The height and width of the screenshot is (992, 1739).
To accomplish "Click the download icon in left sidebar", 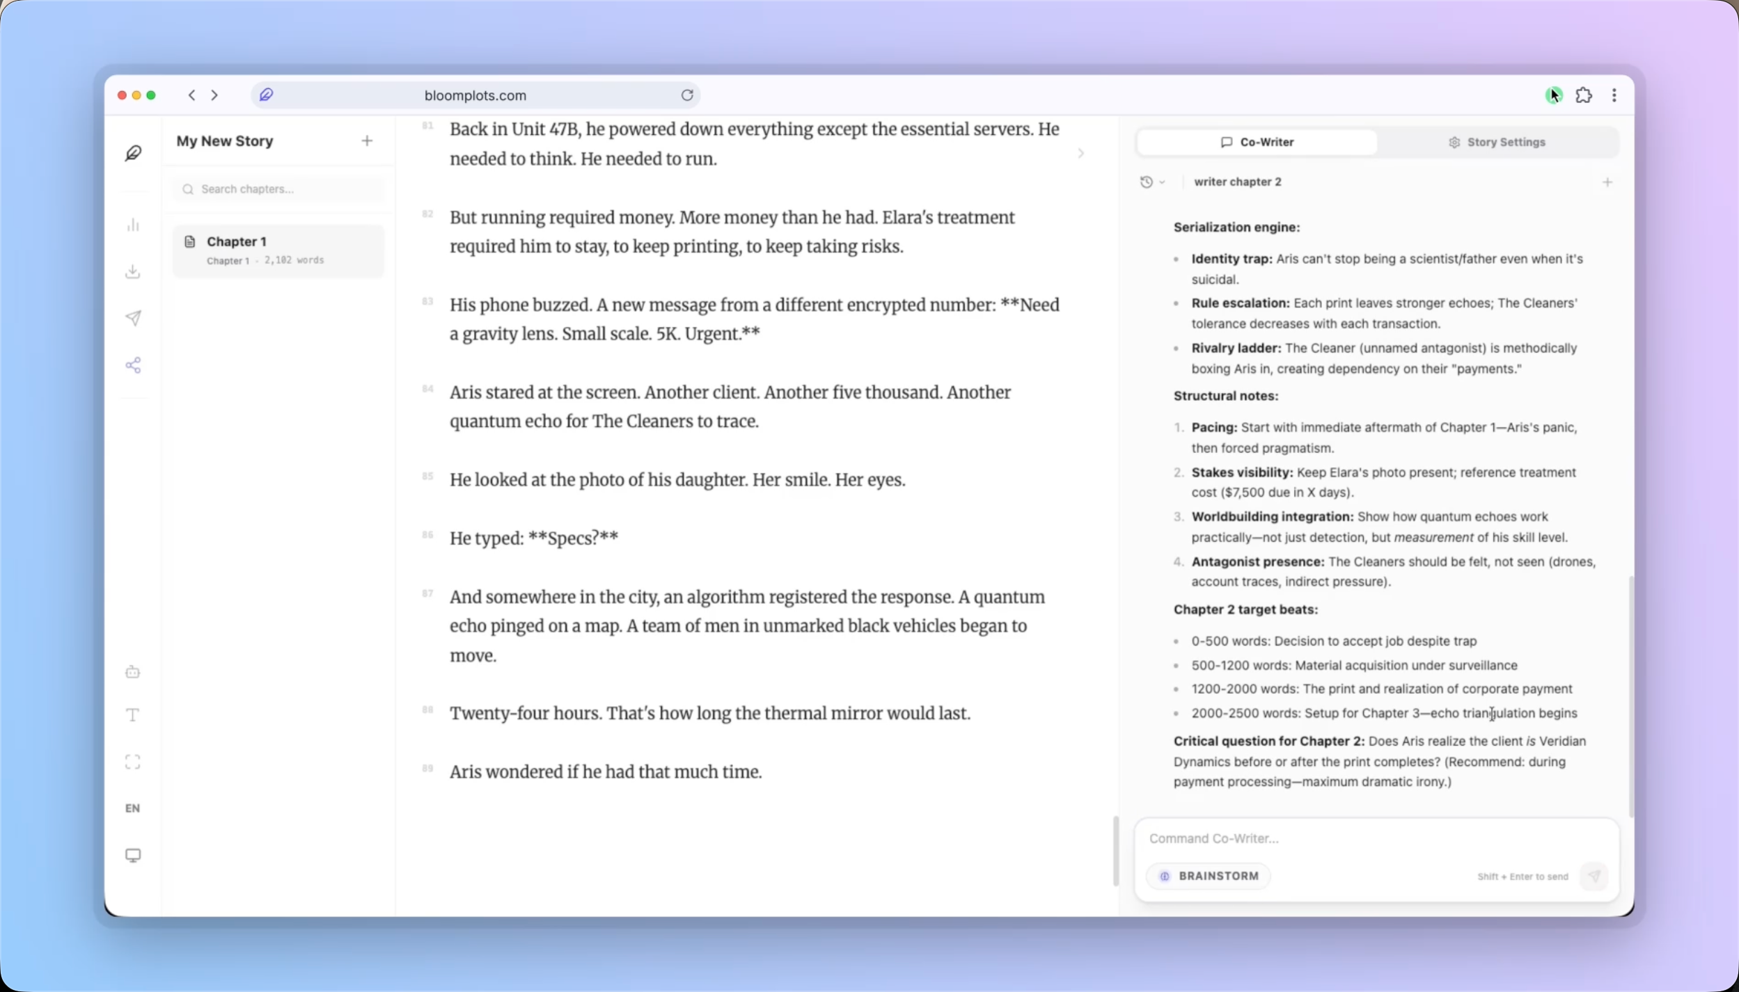I will point(133,271).
